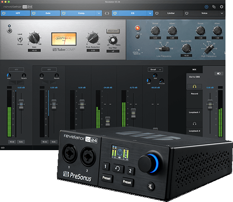Screen dimensions: 233x202
Task: Mute channel 2
Action: [45, 142]
